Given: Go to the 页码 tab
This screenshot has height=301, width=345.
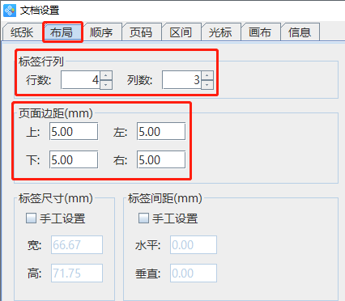Looking at the screenshot, I should 141,32.
